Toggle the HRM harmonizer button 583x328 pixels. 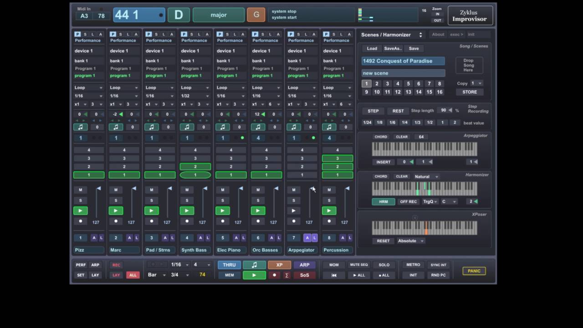click(384, 202)
